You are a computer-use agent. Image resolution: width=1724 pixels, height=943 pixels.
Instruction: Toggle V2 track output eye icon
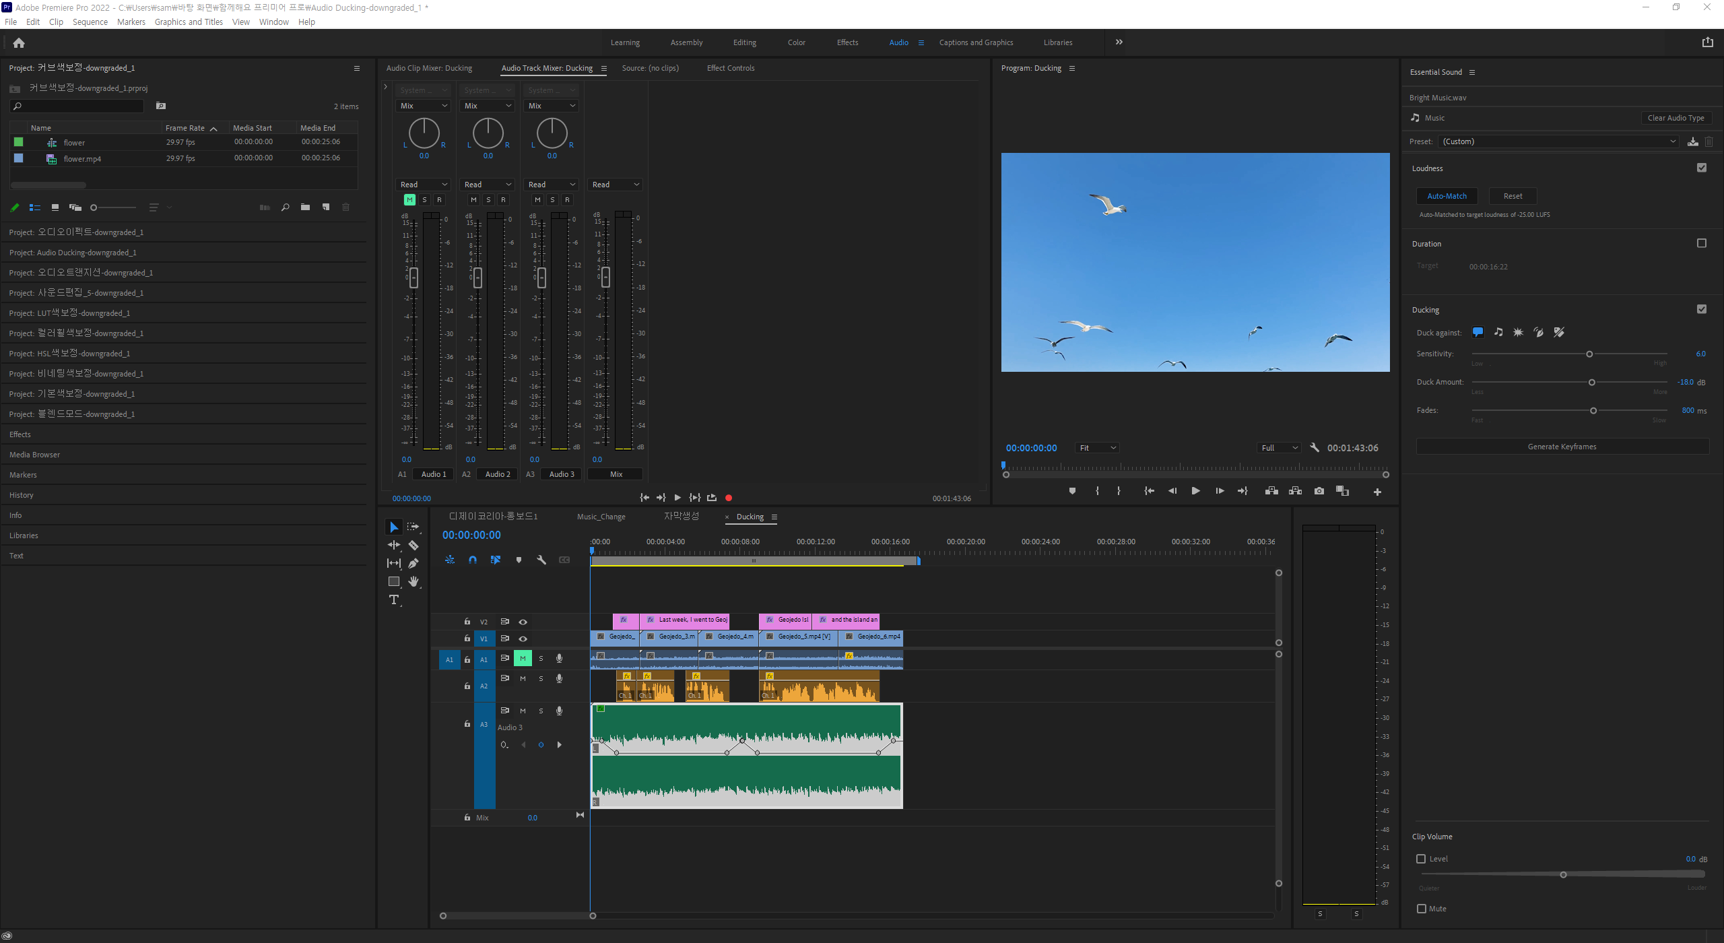coord(523,622)
